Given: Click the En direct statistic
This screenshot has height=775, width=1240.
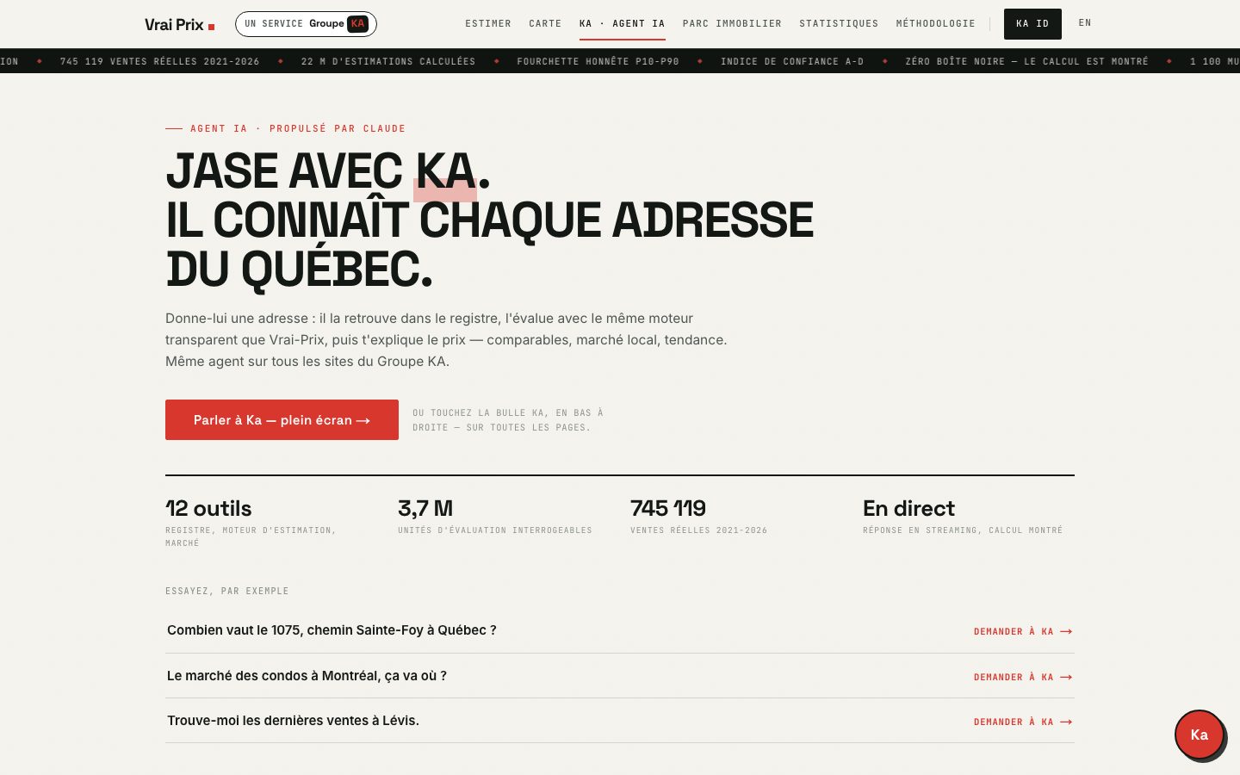Looking at the screenshot, I should click(x=963, y=516).
